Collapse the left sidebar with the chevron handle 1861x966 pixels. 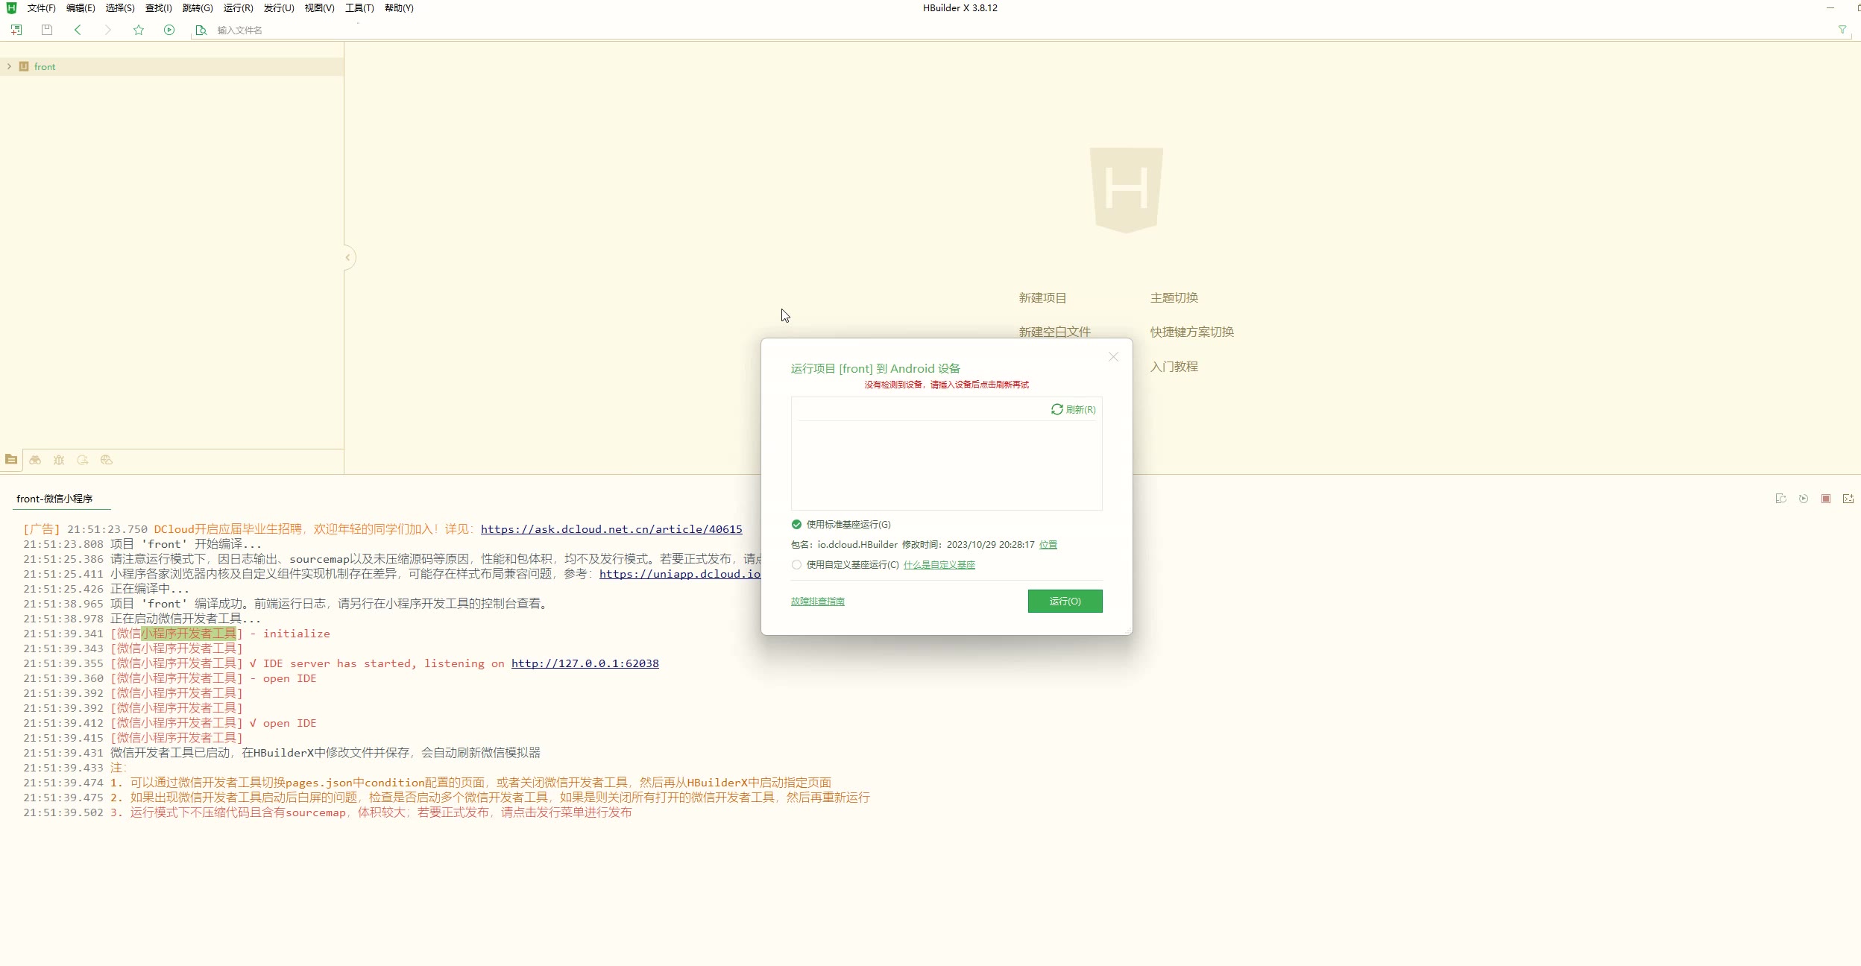point(347,258)
